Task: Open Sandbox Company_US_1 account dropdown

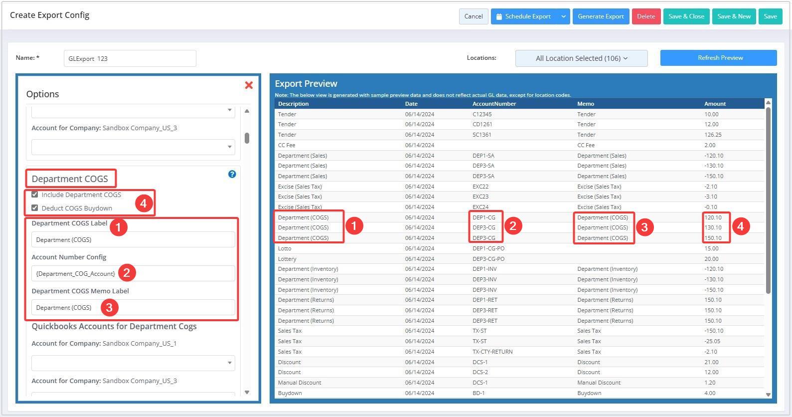Action: coord(133,363)
